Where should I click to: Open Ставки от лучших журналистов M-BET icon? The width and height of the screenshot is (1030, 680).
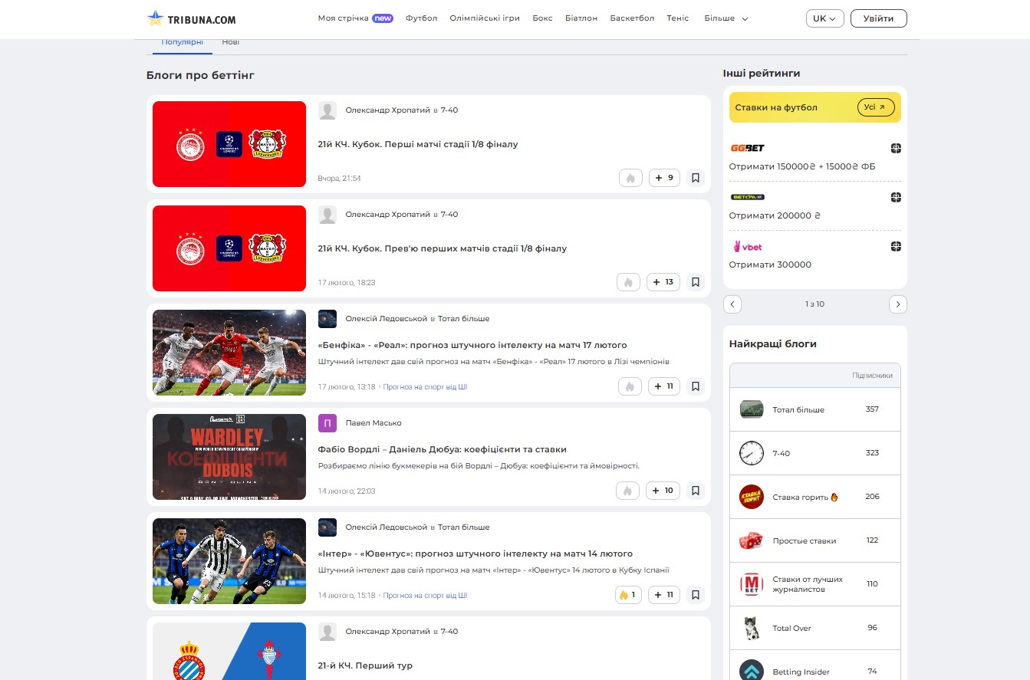752,584
